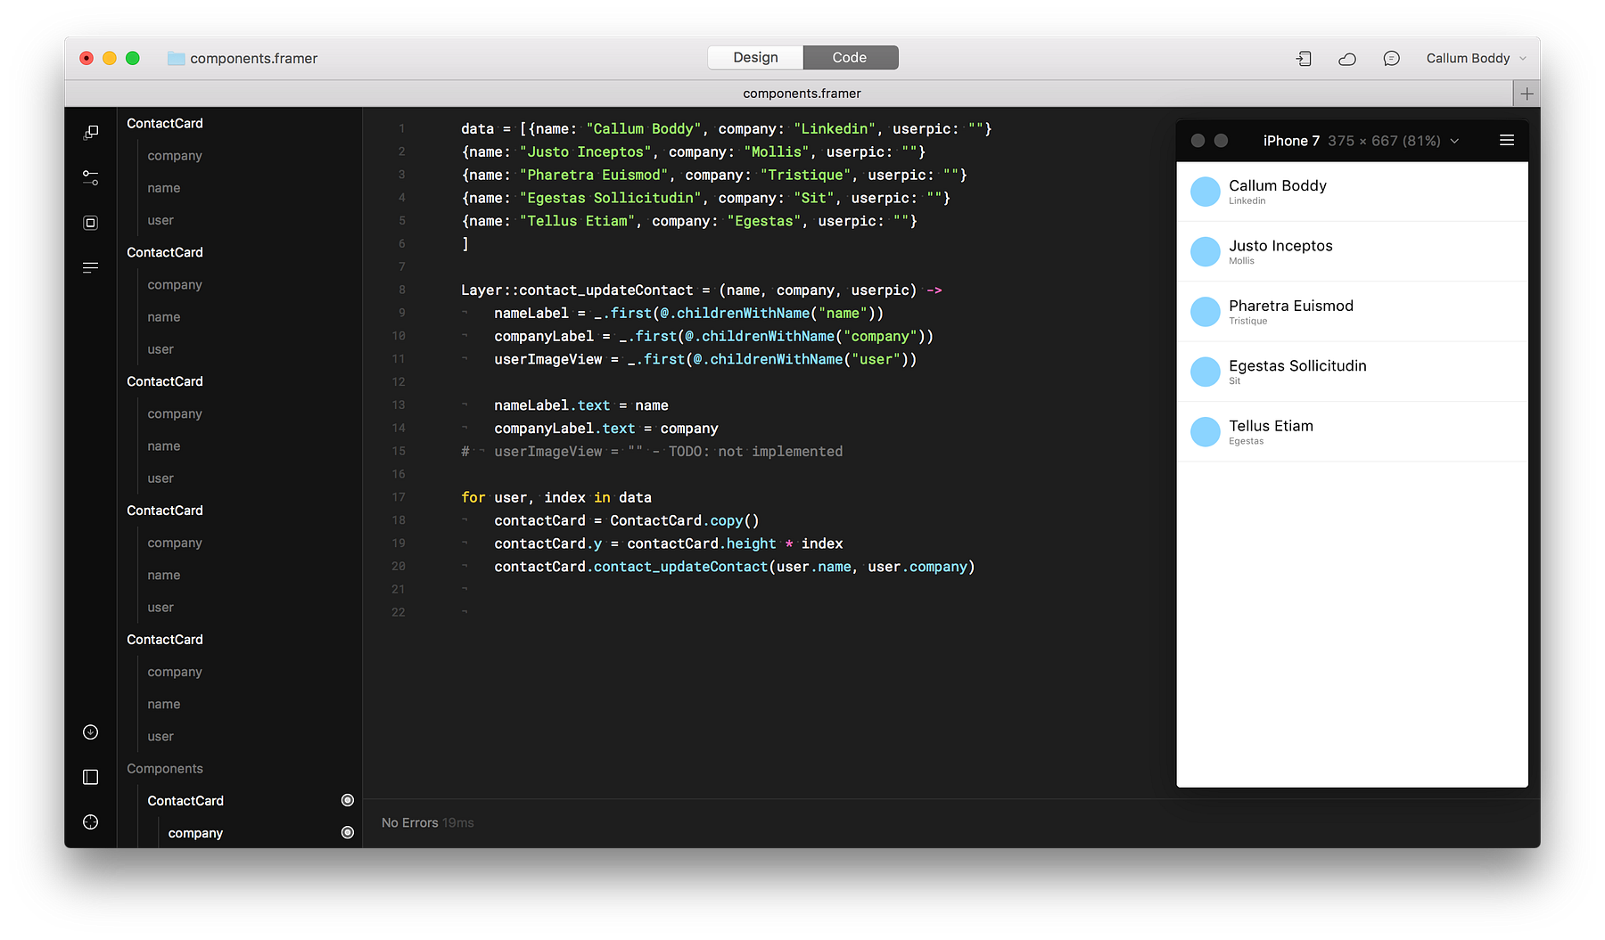This screenshot has height=940, width=1605.
Task: Click the layers panel icon in sidebar
Action: 90,133
